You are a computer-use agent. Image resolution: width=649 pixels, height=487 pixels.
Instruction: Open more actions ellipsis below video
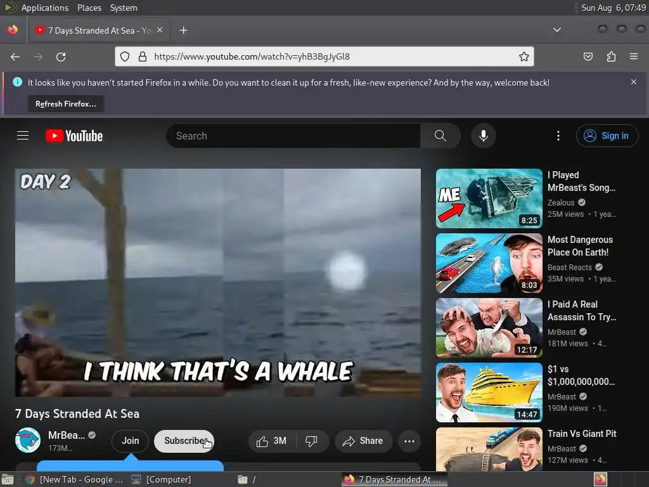(x=409, y=441)
